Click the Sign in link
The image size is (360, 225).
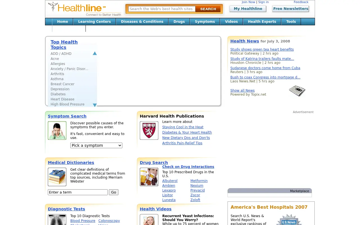(x=263, y=2)
